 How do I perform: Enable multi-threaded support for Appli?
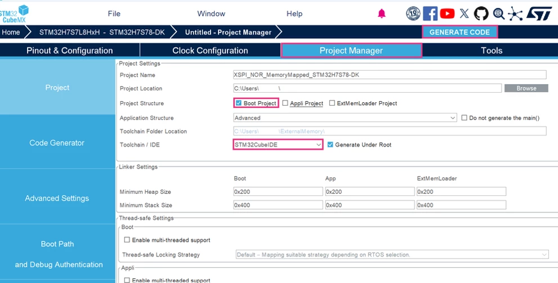(127, 280)
